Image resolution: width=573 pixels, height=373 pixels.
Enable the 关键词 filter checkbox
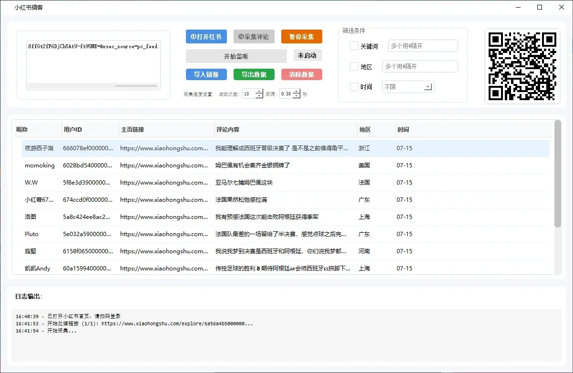click(x=354, y=46)
